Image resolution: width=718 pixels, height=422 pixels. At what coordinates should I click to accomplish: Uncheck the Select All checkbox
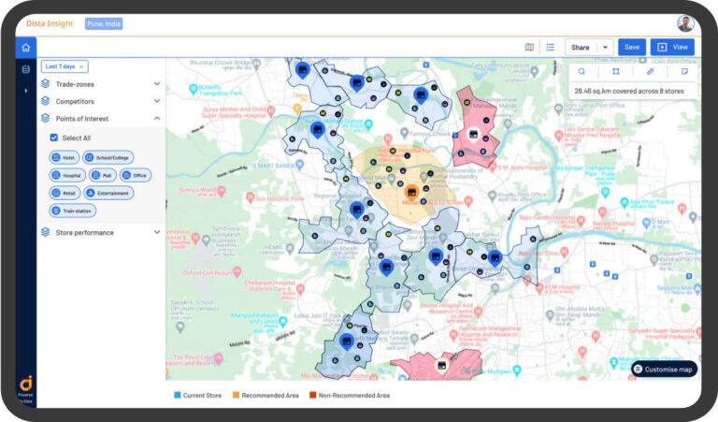click(54, 138)
